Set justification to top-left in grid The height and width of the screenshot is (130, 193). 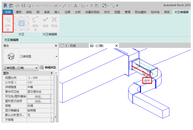pos(16,18)
